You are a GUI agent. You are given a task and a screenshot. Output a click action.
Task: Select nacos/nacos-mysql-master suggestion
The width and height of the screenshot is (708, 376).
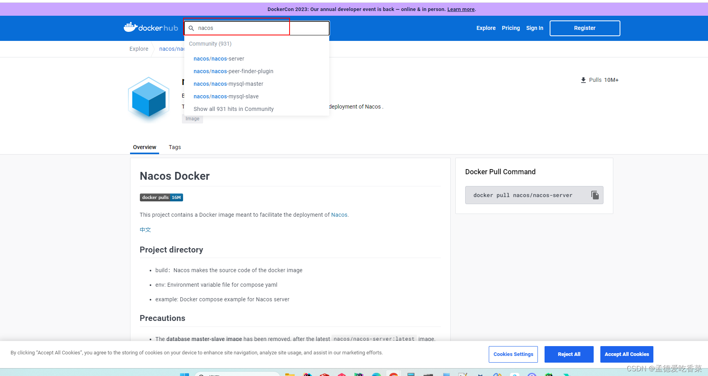tap(228, 84)
